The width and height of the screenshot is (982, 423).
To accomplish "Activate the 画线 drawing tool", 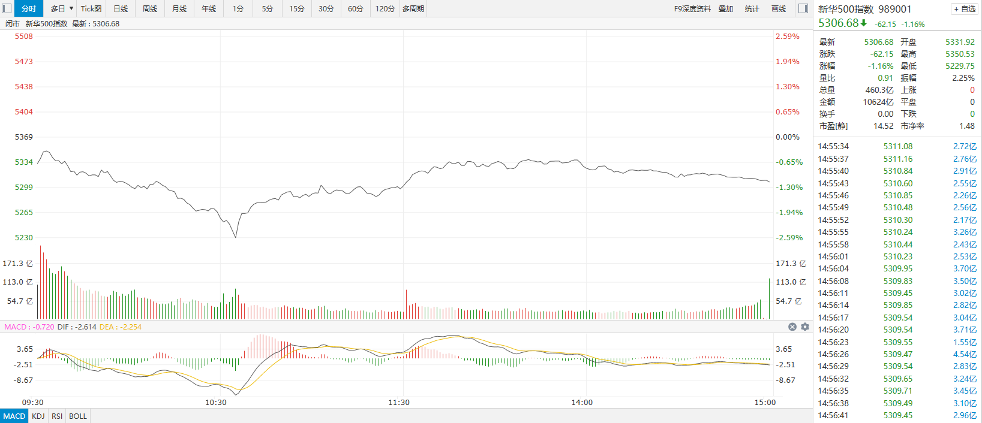I will tap(779, 8).
